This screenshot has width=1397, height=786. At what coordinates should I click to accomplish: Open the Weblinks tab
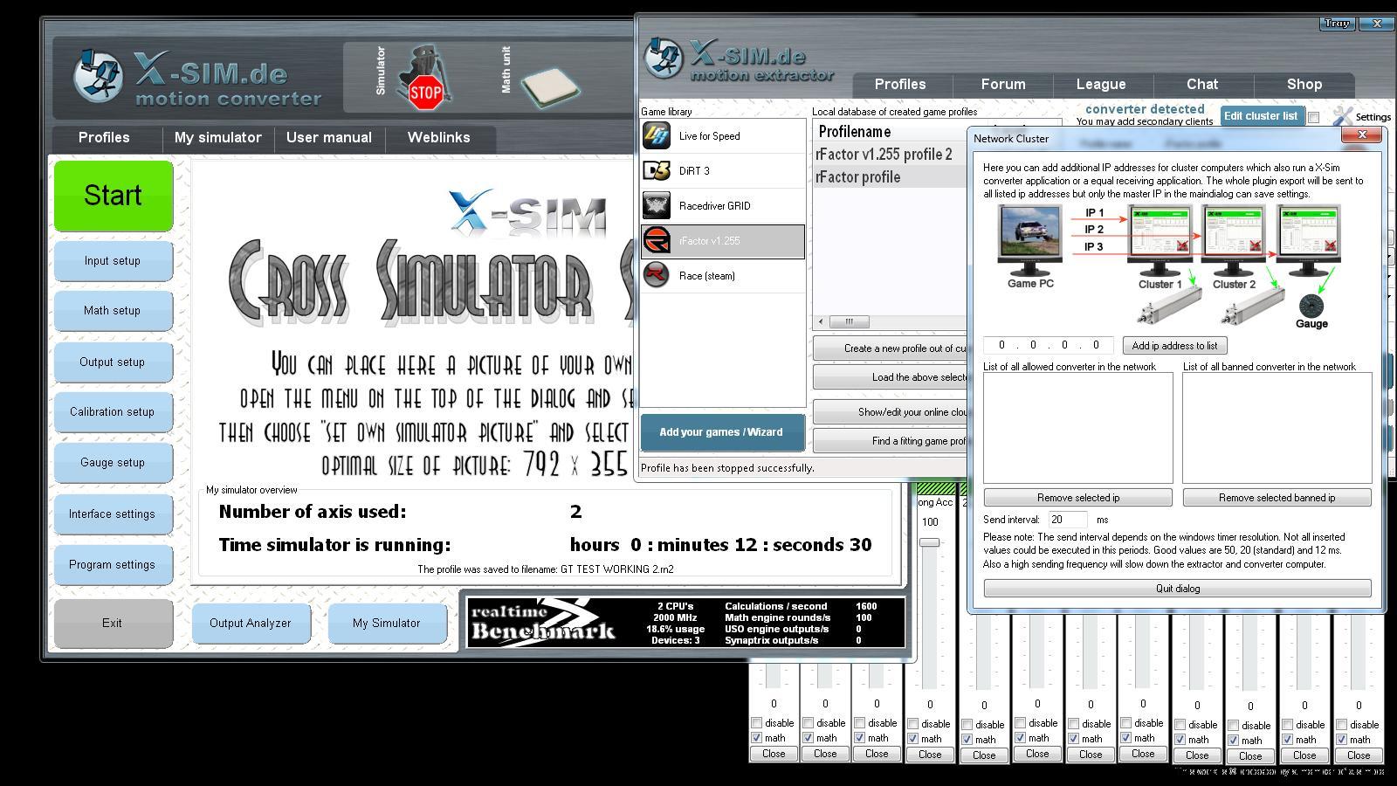(x=439, y=138)
